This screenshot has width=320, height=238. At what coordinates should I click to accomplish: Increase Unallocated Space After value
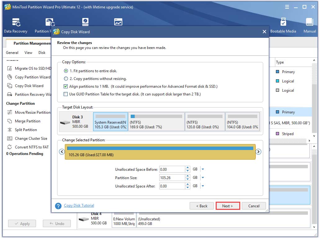click(187, 184)
